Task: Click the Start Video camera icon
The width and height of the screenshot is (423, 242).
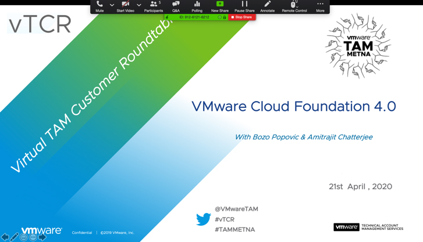Action: tap(126, 4)
